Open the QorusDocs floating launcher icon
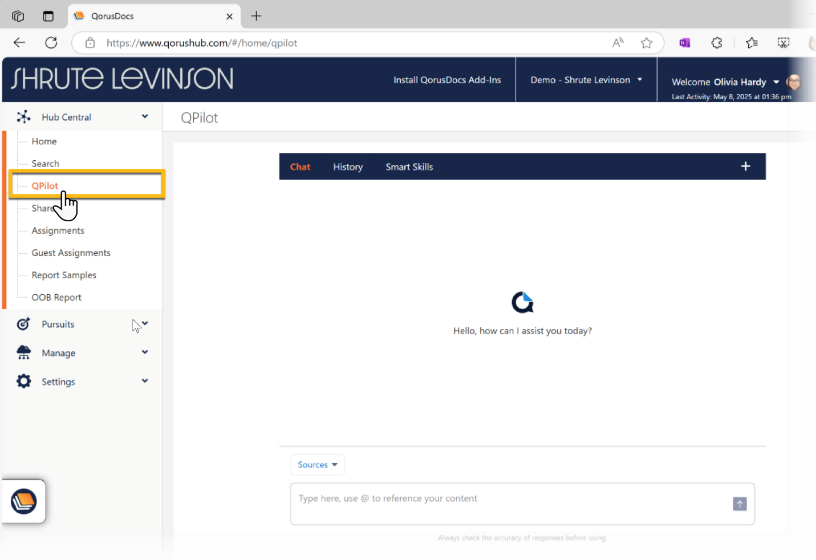Image resolution: width=816 pixels, height=560 pixels. tap(24, 501)
